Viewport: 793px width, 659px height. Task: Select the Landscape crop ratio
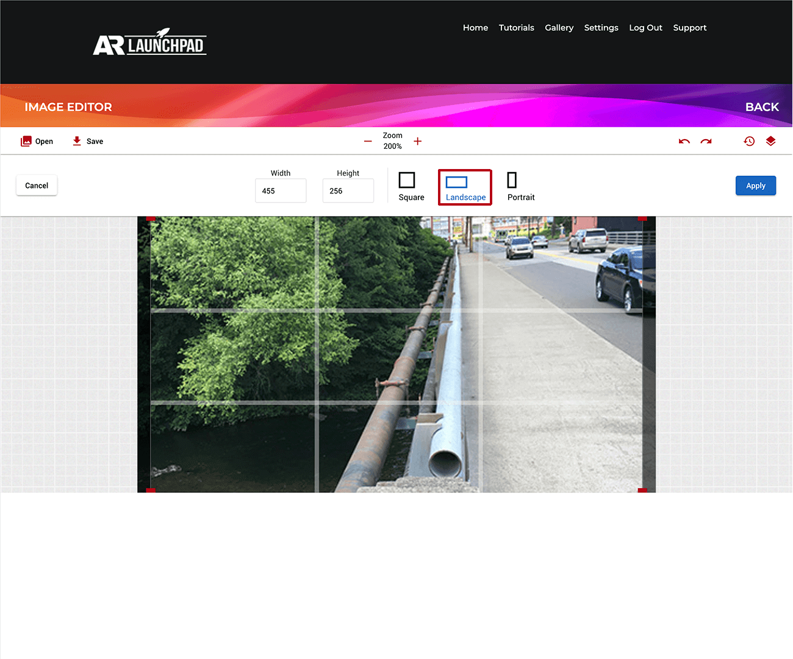pos(465,187)
